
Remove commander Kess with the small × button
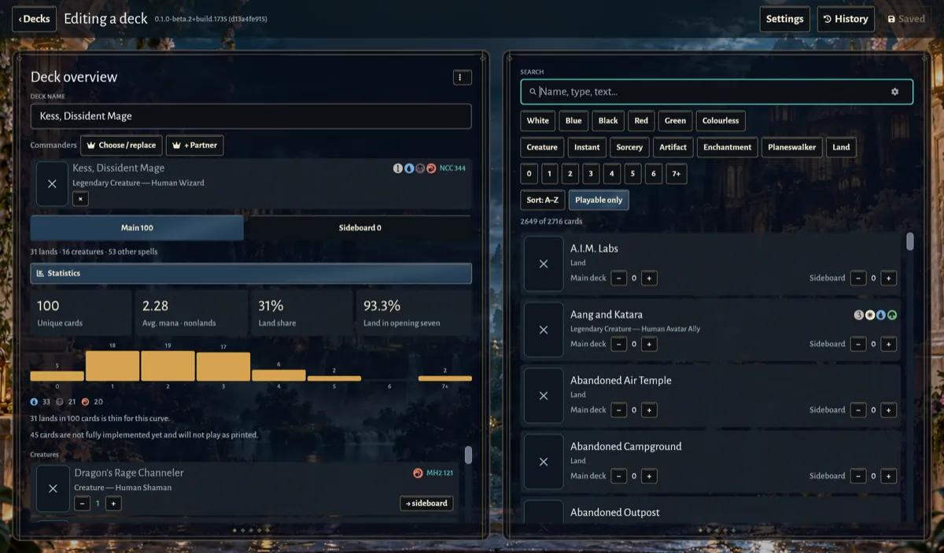tap(80, 199)
